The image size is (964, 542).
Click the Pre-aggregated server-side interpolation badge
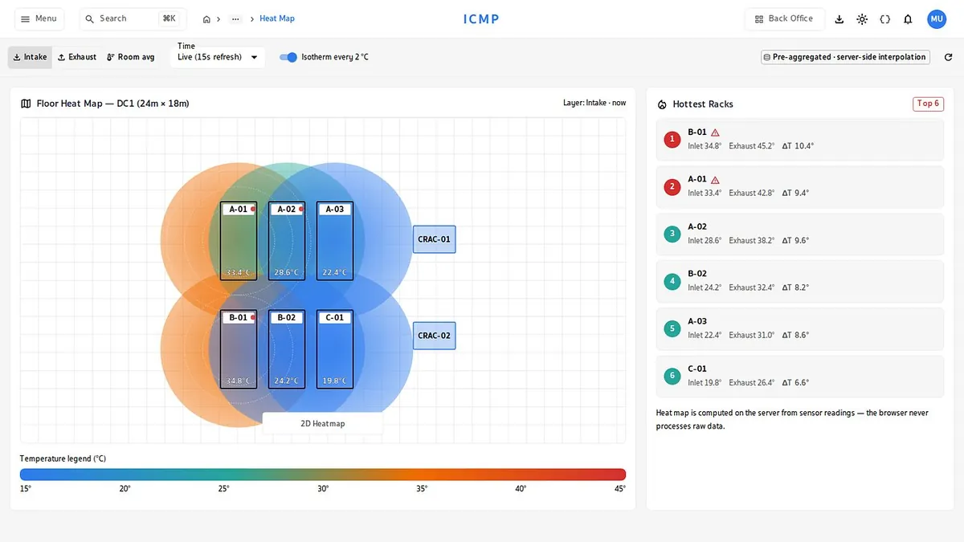coord(846,57)
